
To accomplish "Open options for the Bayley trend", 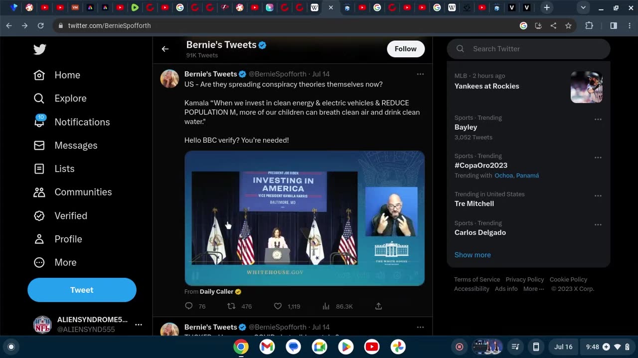I will coord(598,119).
